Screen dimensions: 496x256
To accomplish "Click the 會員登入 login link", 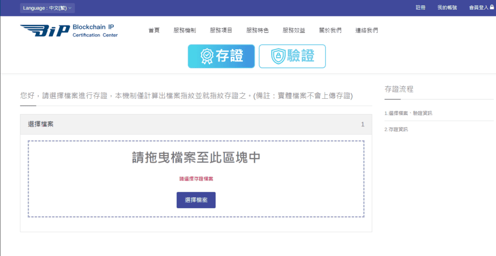I will click(479, 8).
